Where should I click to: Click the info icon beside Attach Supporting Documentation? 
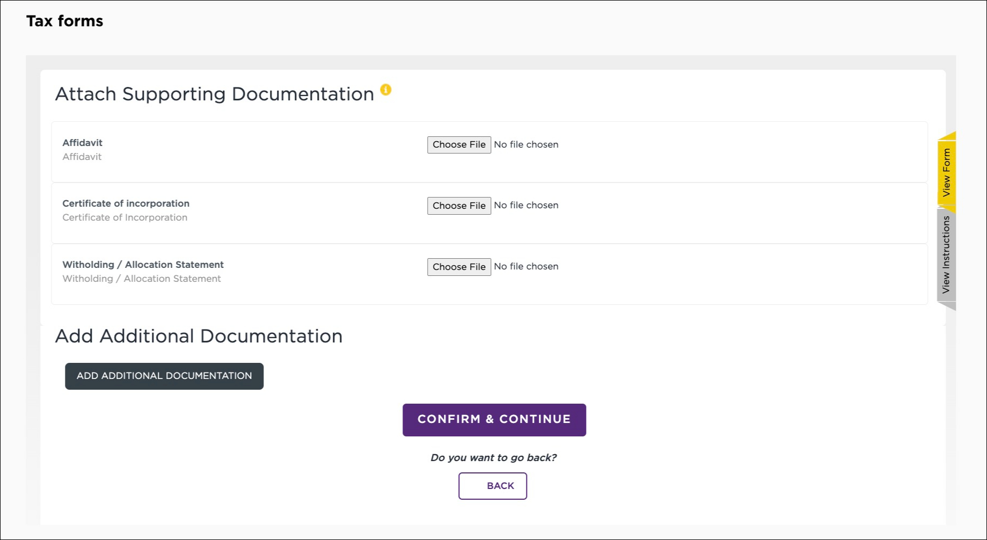(x=385, y=90)
